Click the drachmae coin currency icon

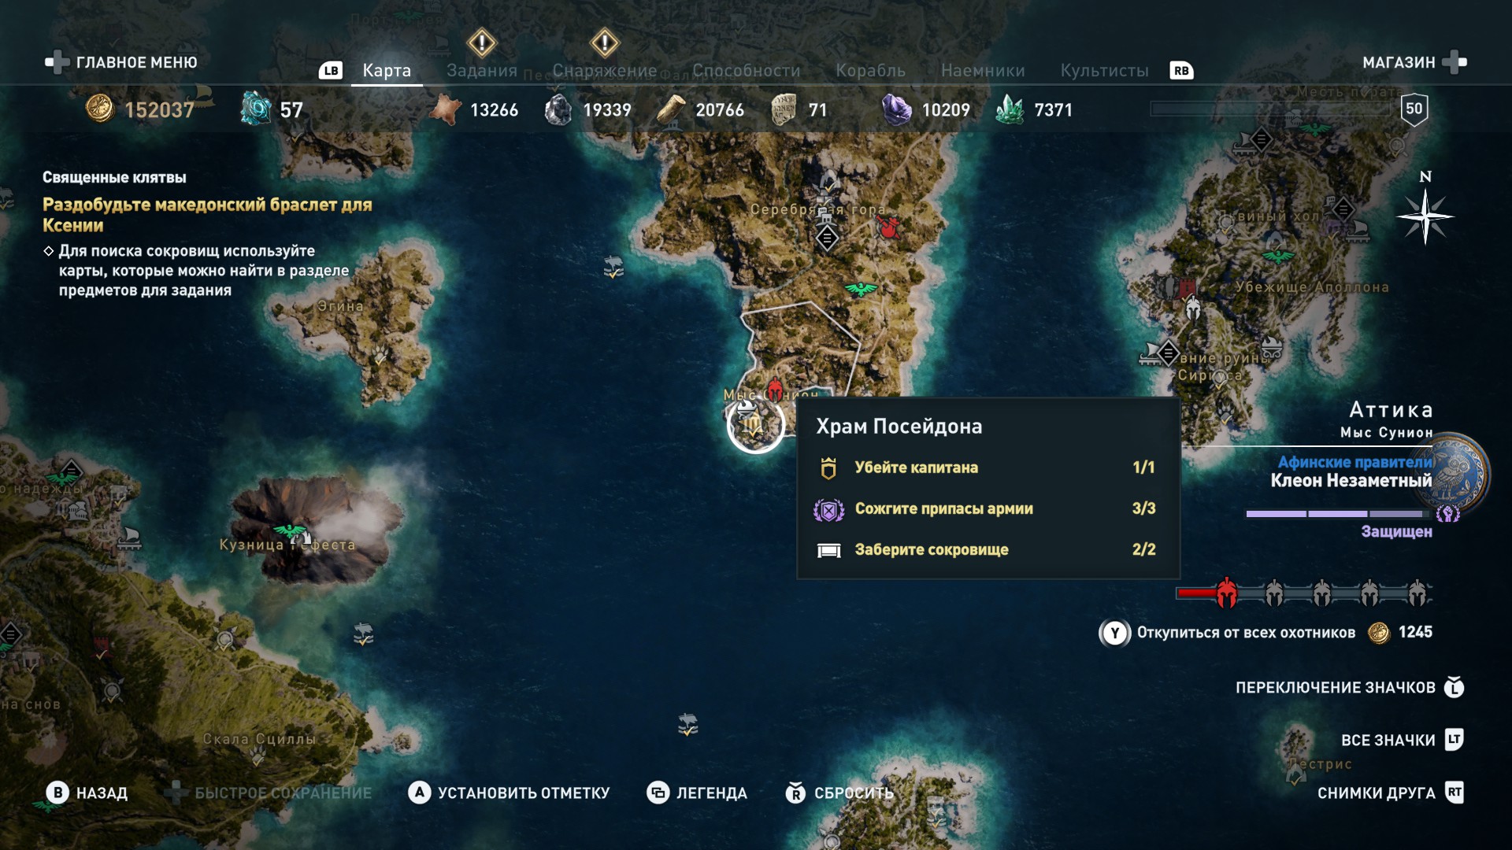100,109
